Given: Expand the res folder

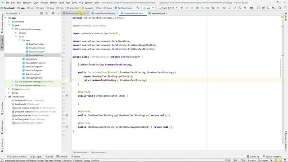Looking at the screenshot, I should pos(9,93).
